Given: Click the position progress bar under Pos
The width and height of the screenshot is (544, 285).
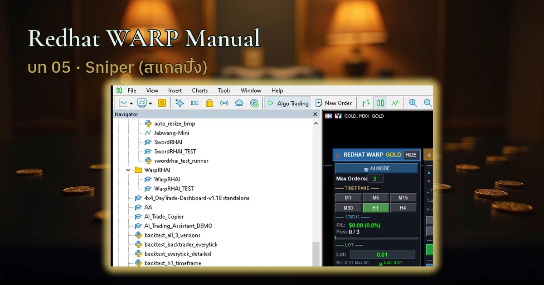Looking at the screenshot, I should point(376,237).
